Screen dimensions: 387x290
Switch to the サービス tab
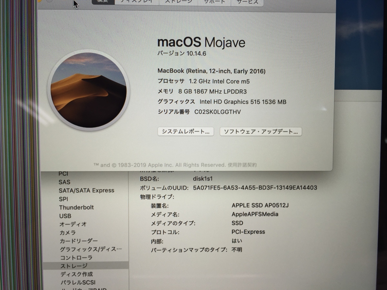click(x=247, y=2)
